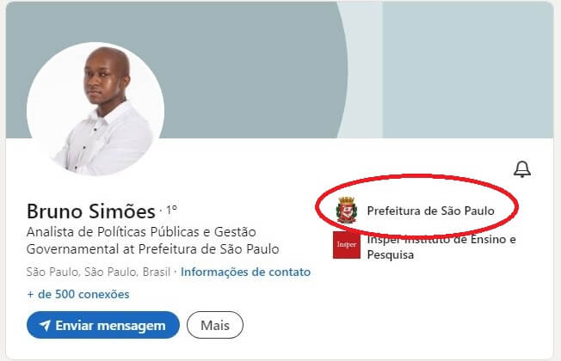Click the Prefeitura de São Paulo crest logo
This screenshot has width=561, height=361.
pos(347,211)
